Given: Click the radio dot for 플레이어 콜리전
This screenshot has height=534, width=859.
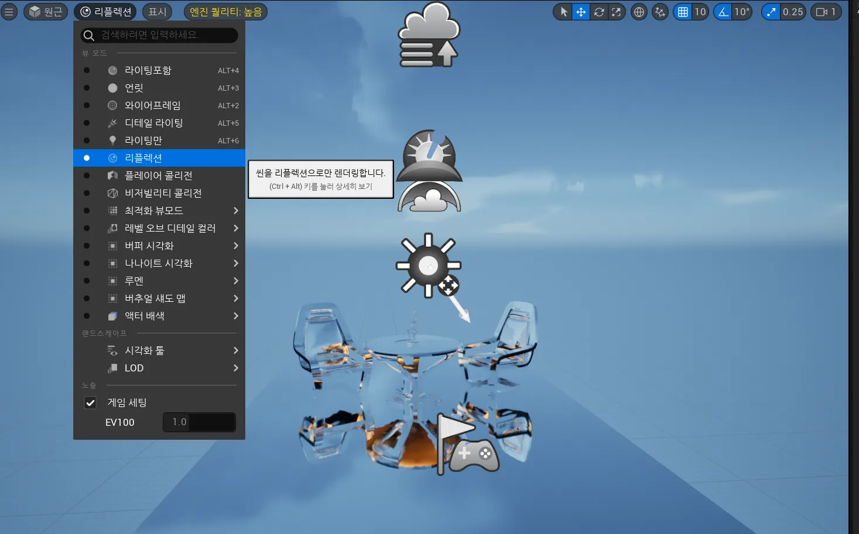Looking at the screenshot, I should tap(87, 175).
